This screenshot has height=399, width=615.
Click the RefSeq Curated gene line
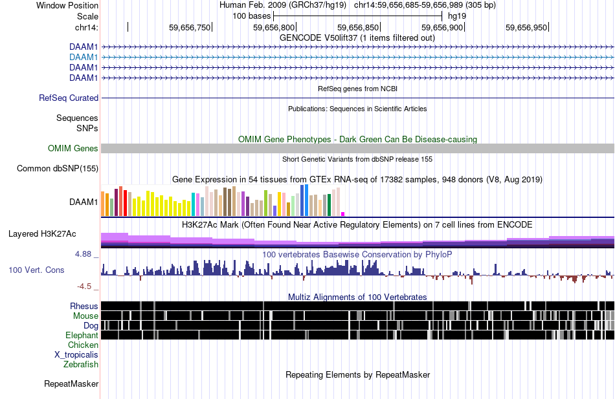[358, 98]
